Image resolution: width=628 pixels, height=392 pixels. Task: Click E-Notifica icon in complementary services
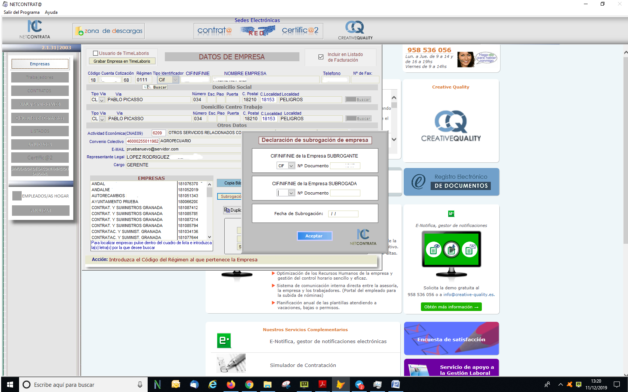click(x=224, y=340)
